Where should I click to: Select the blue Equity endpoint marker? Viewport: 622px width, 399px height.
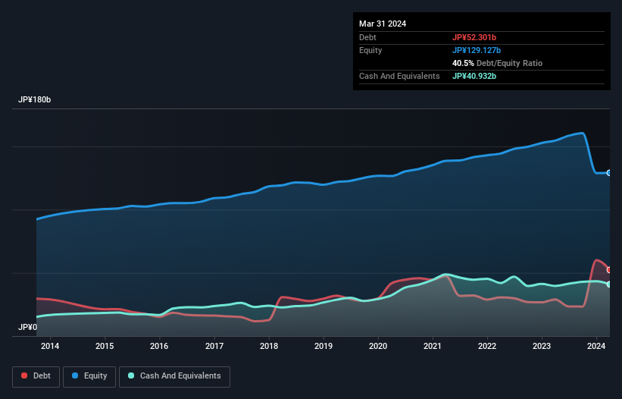pyautogui.click(x=609, y=173)
